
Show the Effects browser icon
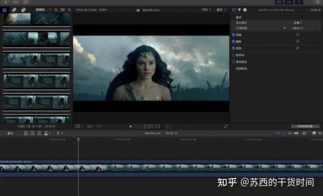click(314, 133)
